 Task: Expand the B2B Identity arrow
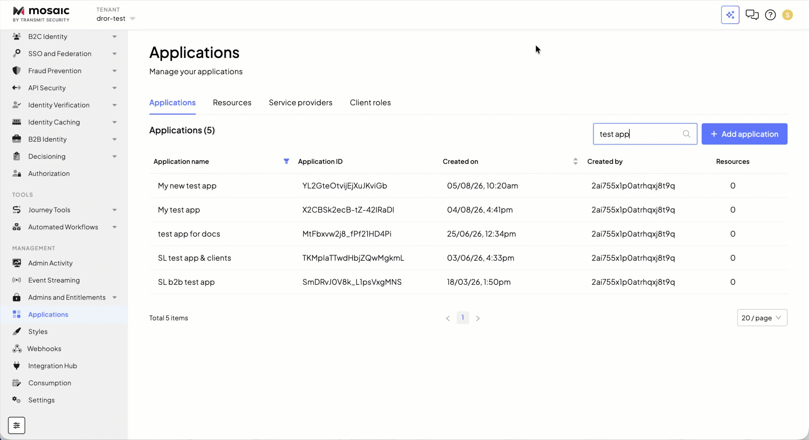click(x=115, y=139)
